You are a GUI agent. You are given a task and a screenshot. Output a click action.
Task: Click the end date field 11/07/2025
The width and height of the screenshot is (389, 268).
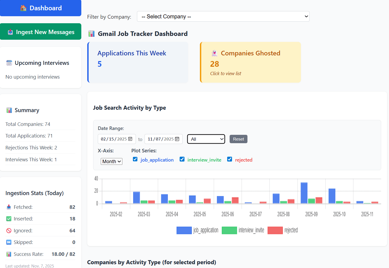tap(163, 139)
